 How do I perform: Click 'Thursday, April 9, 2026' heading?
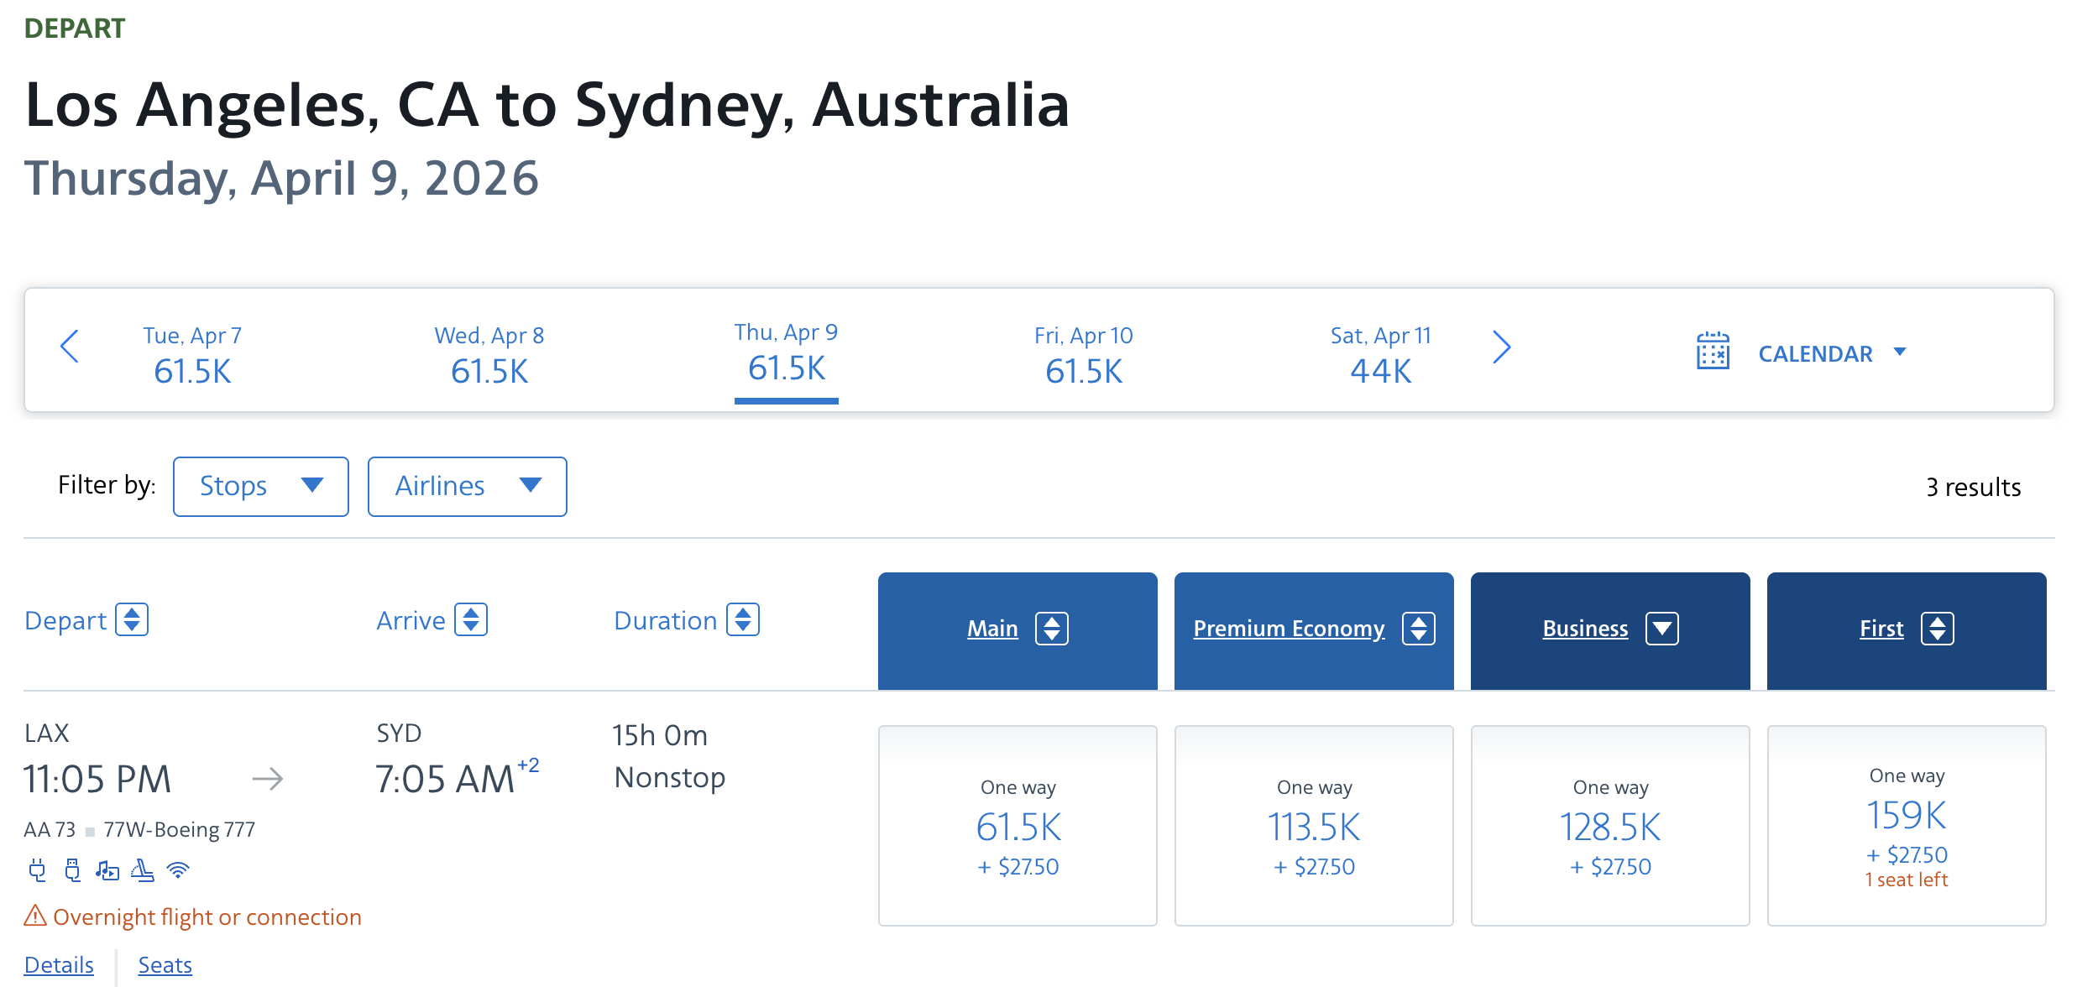(281, 179)
